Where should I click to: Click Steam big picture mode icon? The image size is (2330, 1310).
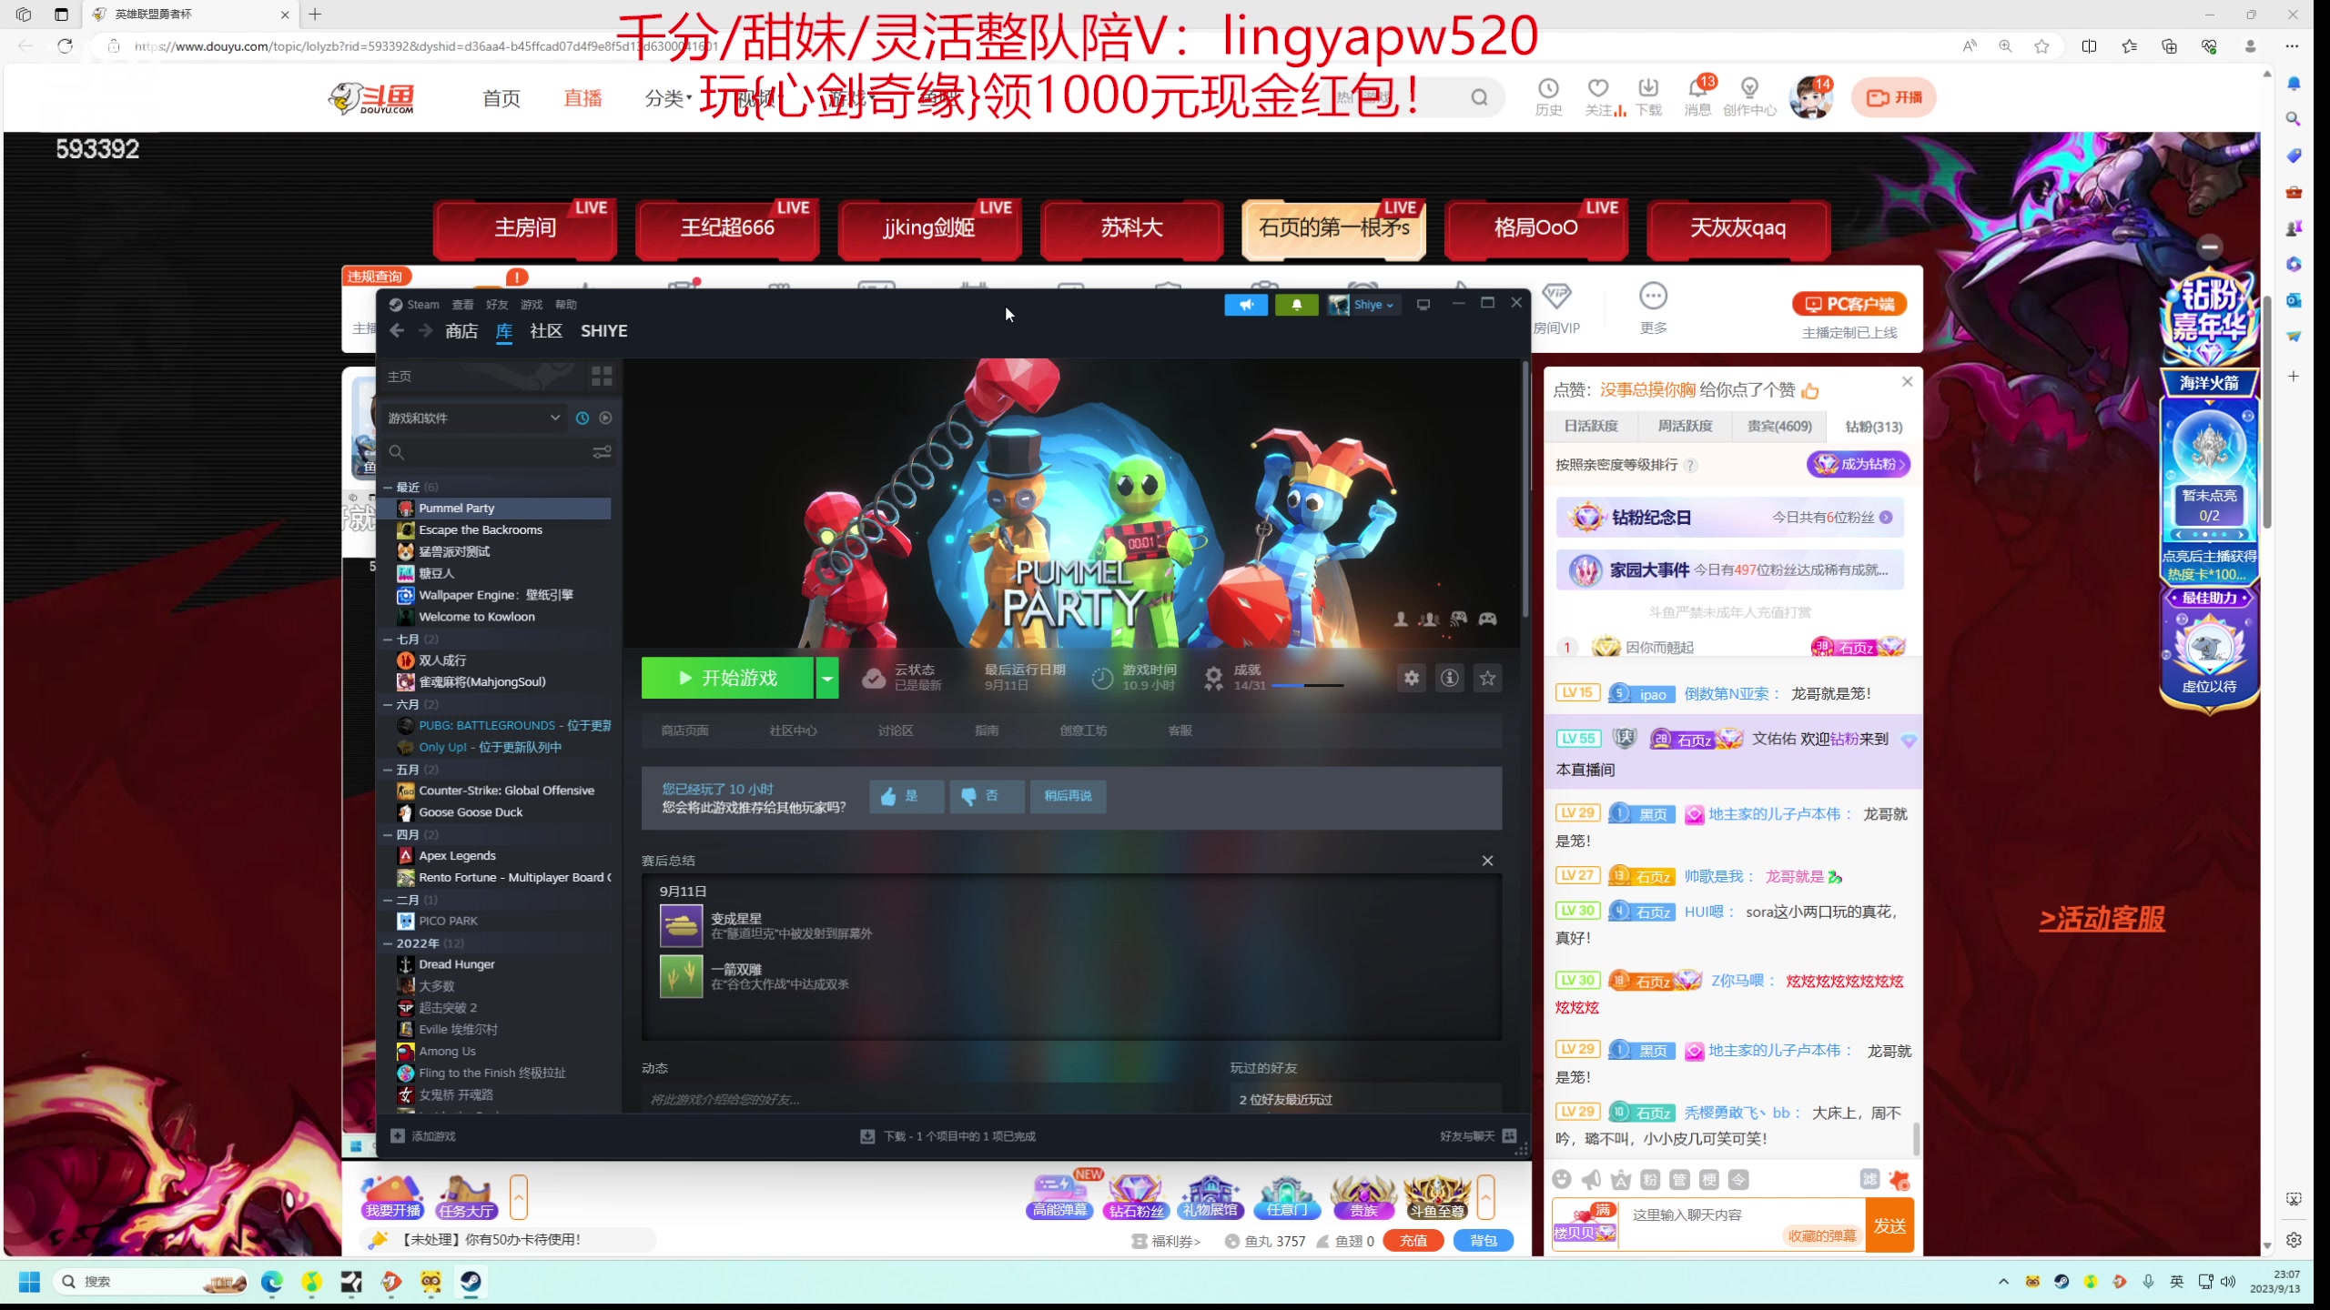[x=1423, y=305]
